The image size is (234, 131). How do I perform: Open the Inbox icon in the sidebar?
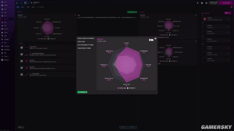tap(2, 5)
